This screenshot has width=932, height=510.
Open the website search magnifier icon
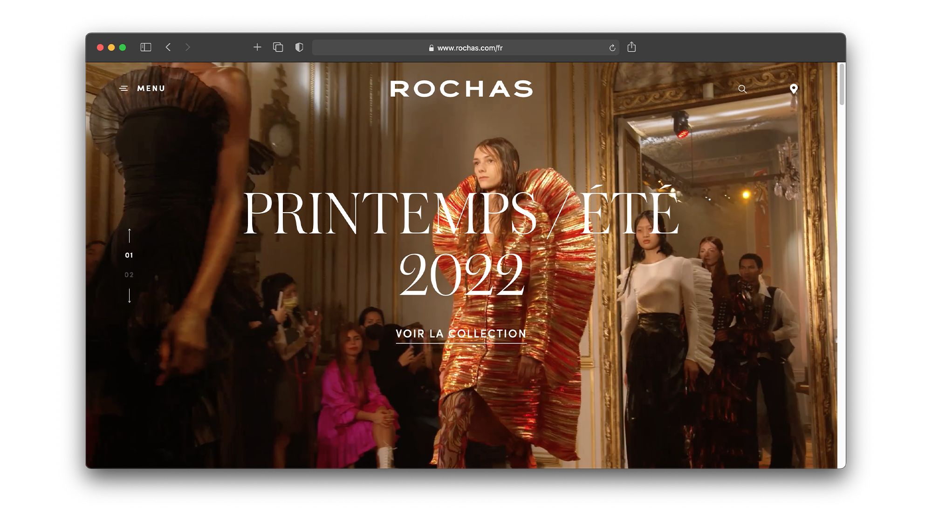click(x=742, y=89)
